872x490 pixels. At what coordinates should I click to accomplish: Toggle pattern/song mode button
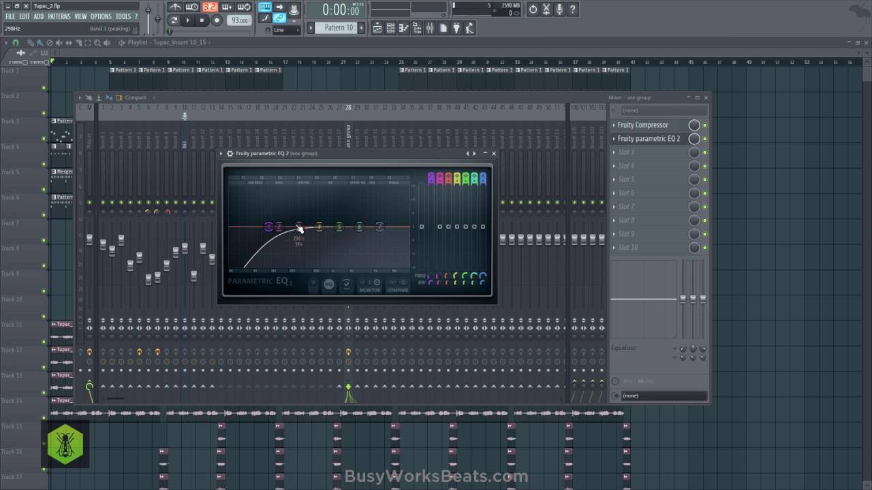click(174, 21)
